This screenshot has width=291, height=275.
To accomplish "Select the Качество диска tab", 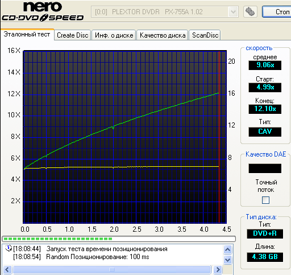I will click(x=163, y=35).
